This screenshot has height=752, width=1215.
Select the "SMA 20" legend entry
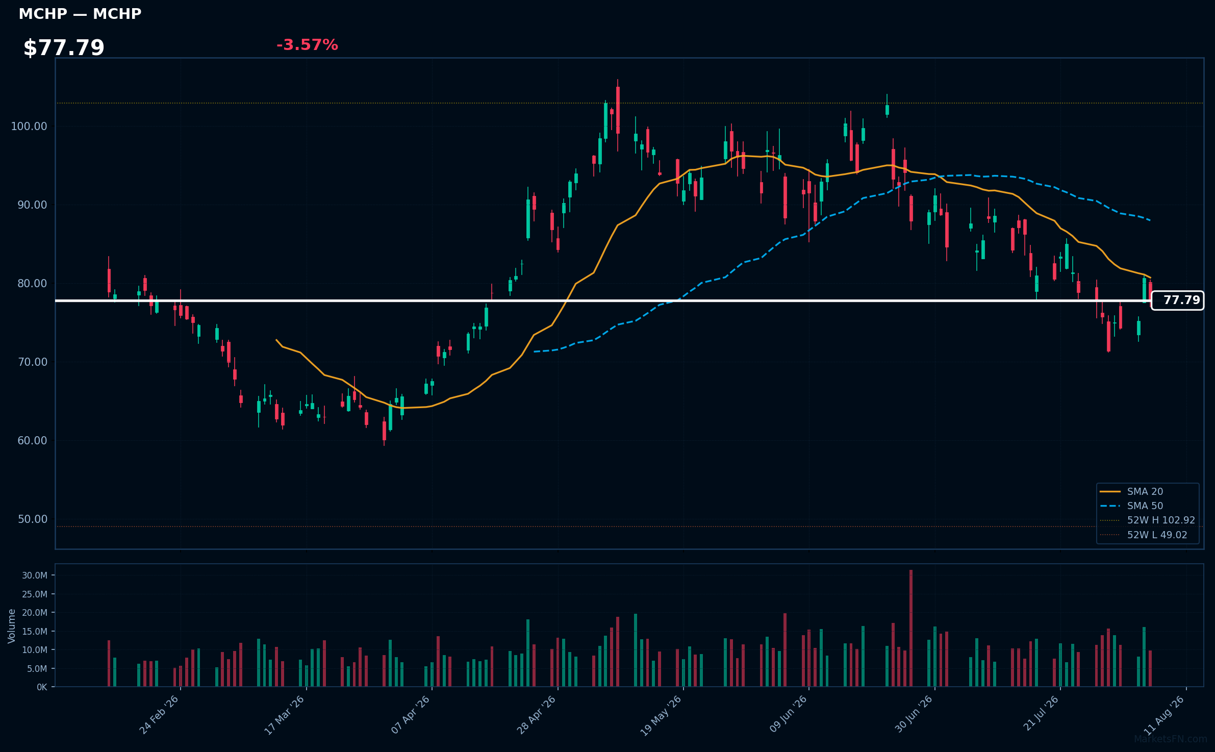pos(1131,491)
